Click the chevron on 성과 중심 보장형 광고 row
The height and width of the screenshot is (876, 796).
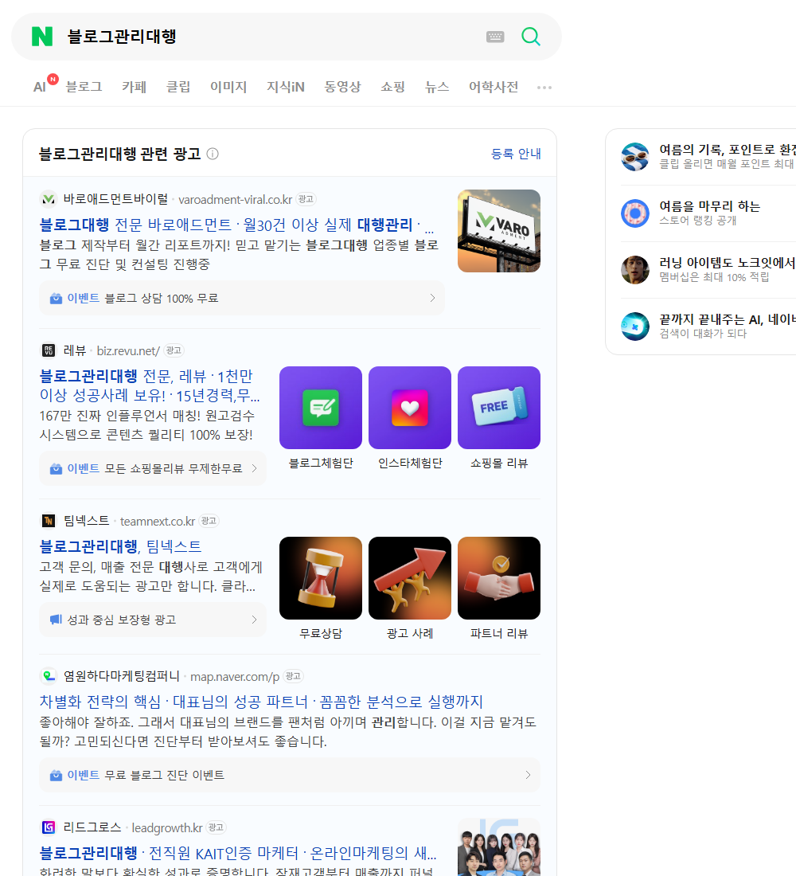pyautogui.click(x=254, y=620)
